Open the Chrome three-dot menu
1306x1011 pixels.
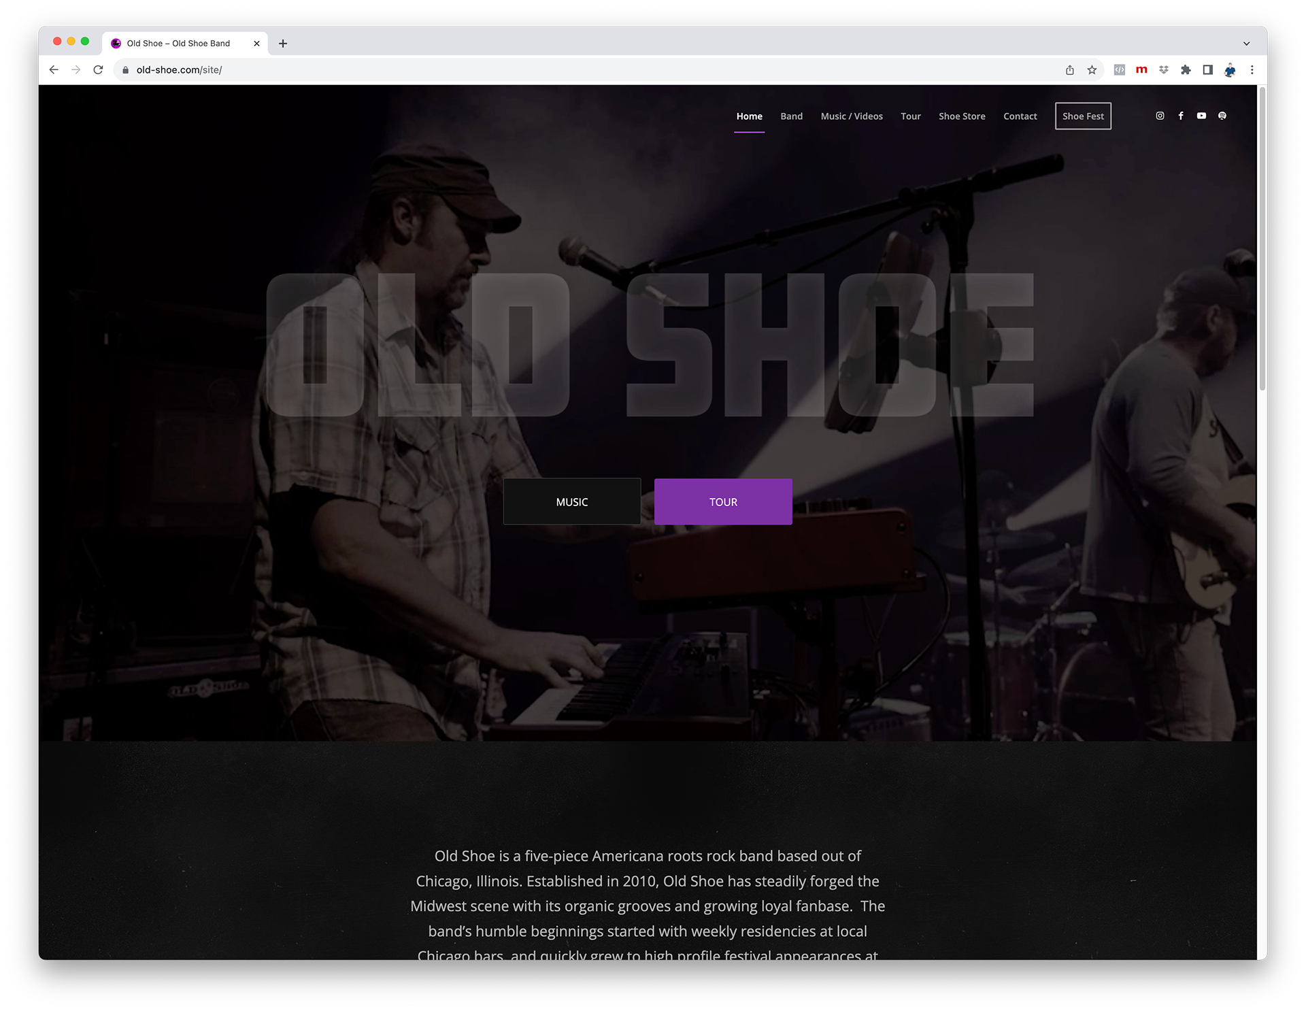pyautogui.click(x=1252, y=70)
